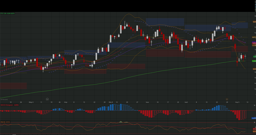Click the red 7,852 moving average tag
This screenshot has height=135, width=256.
(x=254, y=44)
